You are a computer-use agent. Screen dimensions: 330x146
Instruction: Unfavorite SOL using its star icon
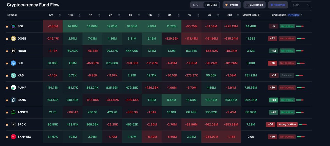(7, 27)
